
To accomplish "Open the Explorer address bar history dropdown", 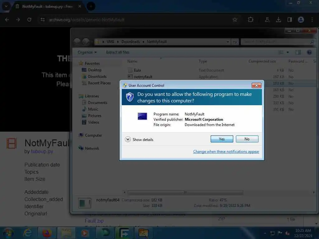I will (228, 42).
